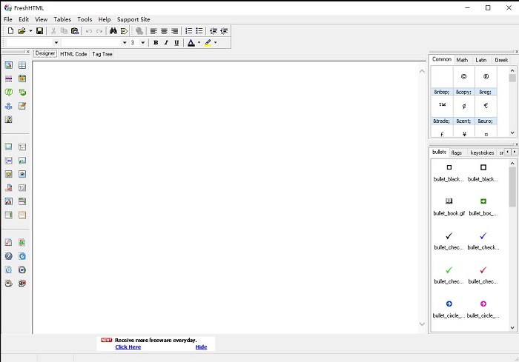Click the scissors cut icon
Image resolution: width=519 pixels, height=362 pixels.
pyautogui.click(x=53, y=31)
